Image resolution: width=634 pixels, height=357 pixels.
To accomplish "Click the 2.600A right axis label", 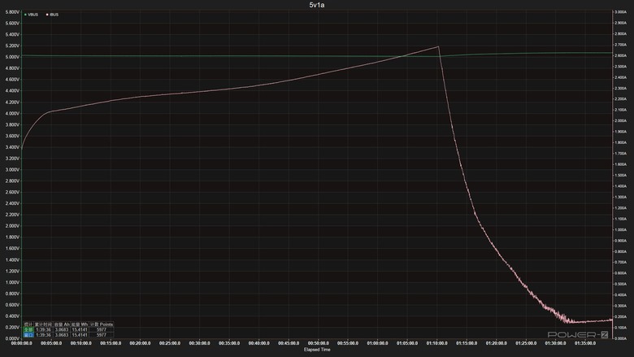I will pos(620,56).
